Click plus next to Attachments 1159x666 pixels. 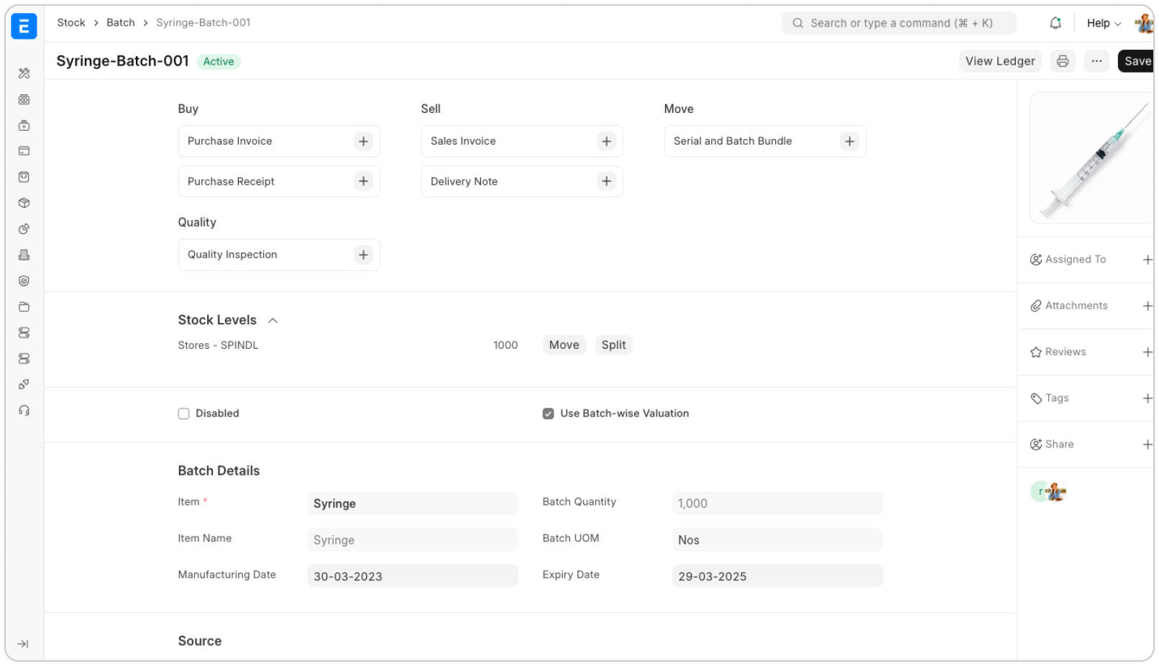tap(1147, 306)
